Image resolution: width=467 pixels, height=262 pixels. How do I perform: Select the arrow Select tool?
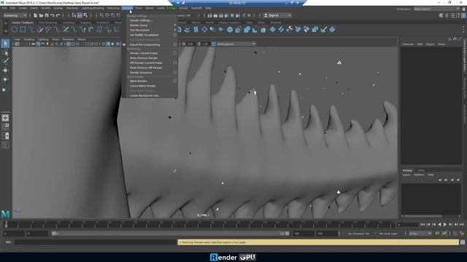(x=5, y=44)
